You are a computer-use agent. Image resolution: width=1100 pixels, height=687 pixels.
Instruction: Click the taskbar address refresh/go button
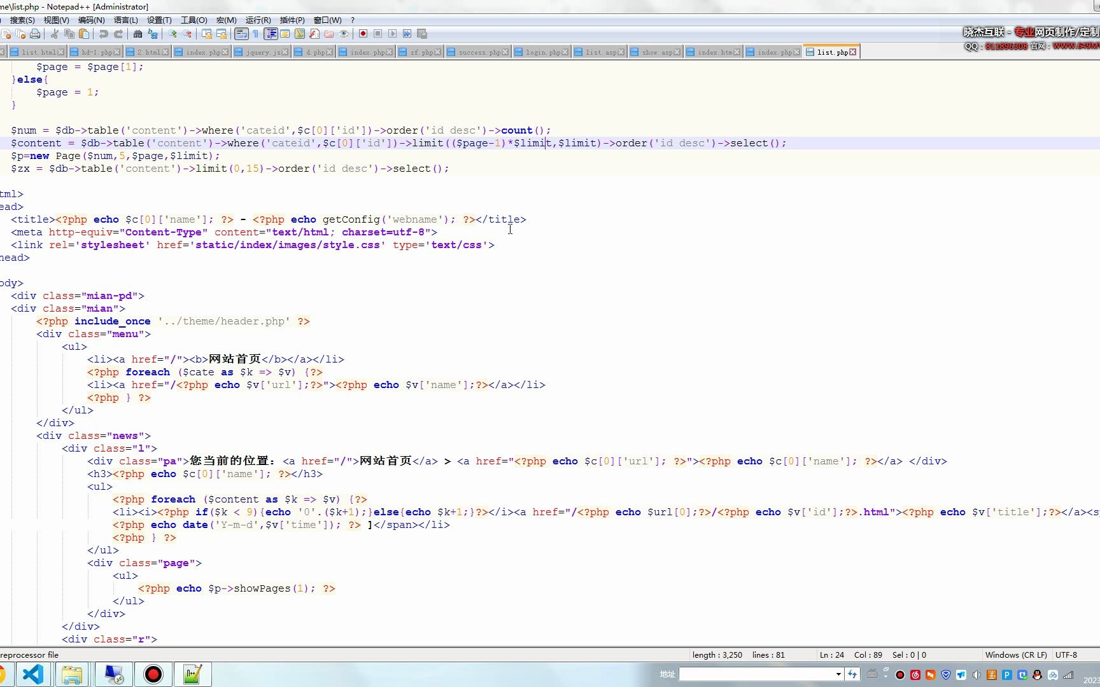852,674
